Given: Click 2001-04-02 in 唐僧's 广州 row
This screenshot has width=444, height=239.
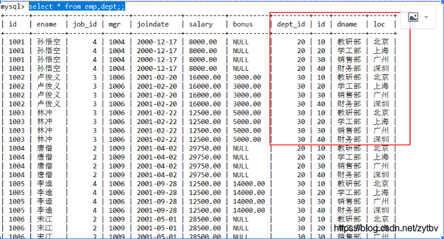Looking at the screenshot, I should point(157,166).
